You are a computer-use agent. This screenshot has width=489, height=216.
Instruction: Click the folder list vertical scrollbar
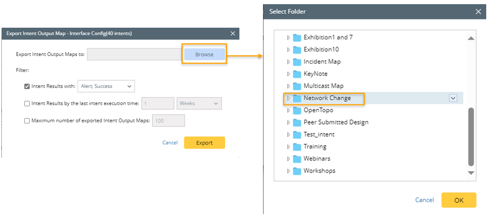471,136
